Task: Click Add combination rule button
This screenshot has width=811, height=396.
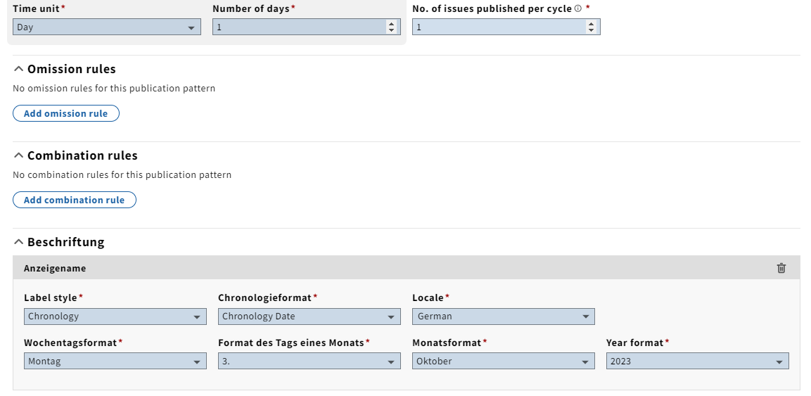Action: click(75, 200)
